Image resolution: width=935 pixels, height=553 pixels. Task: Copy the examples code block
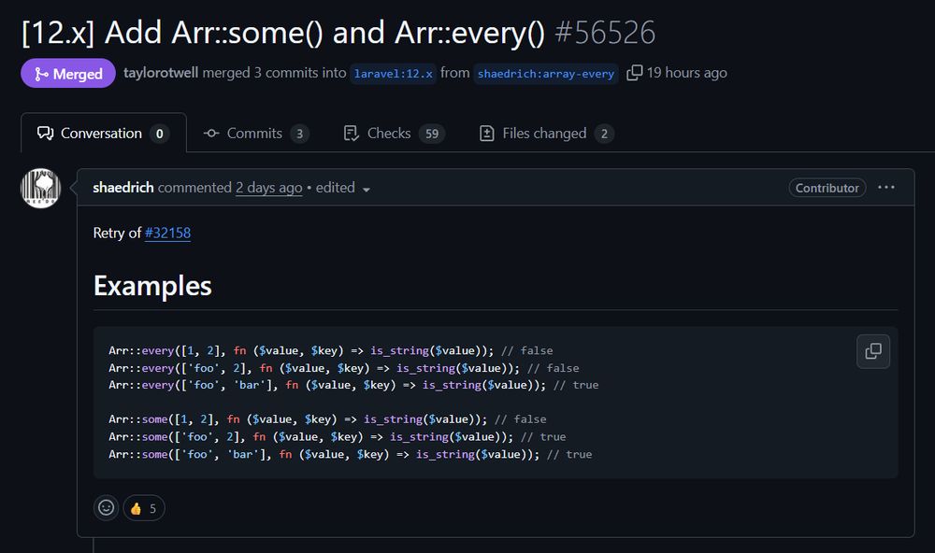873,351
